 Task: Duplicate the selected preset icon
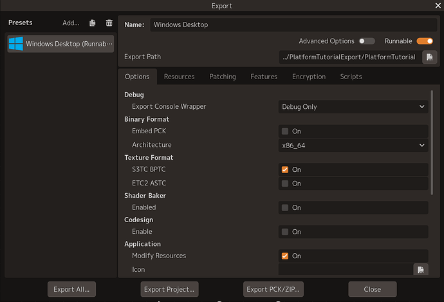coord(92,23)
